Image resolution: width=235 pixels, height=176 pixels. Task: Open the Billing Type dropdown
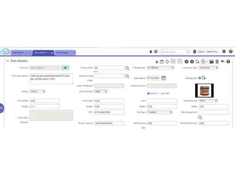pyautogui.click(x=161, y=68)
